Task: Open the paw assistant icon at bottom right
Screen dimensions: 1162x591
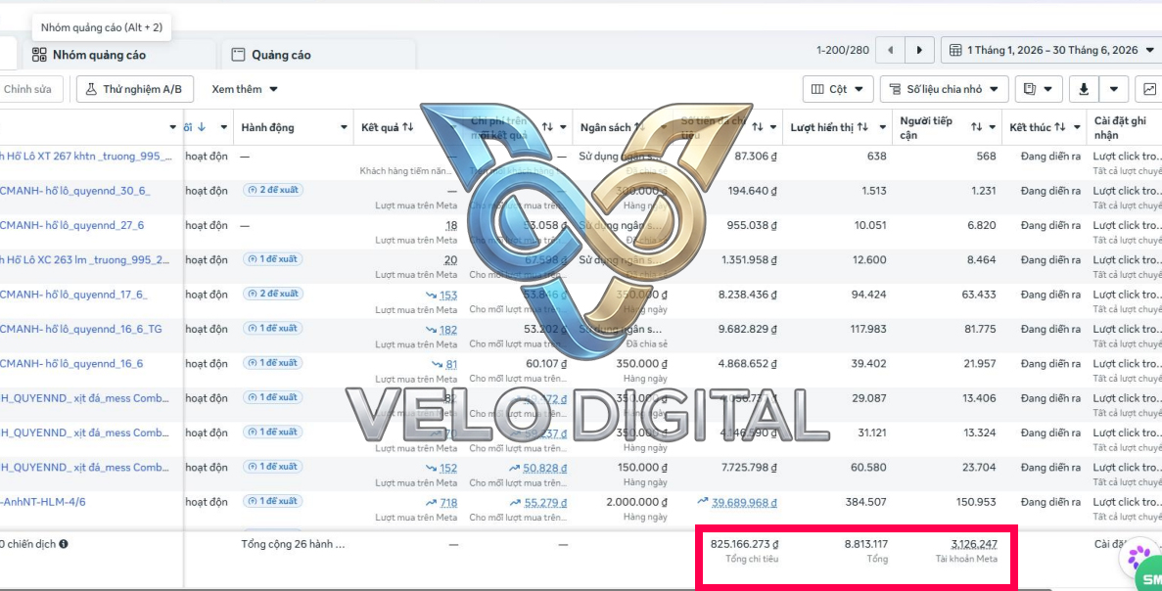Action: click(1139, 556)
